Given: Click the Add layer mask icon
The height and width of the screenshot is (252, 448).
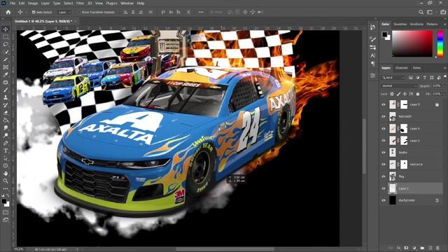Looking at the screenshot, I should pos(406,248).
